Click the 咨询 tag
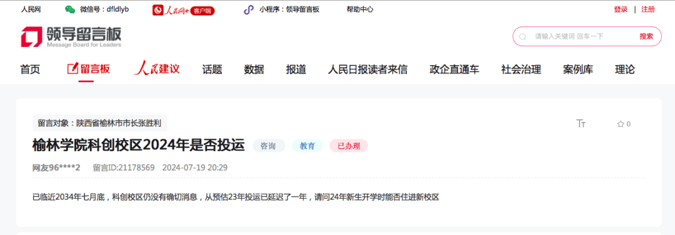Screen dimensions: 675x235 pyautogui.click(x=269, y=146)
